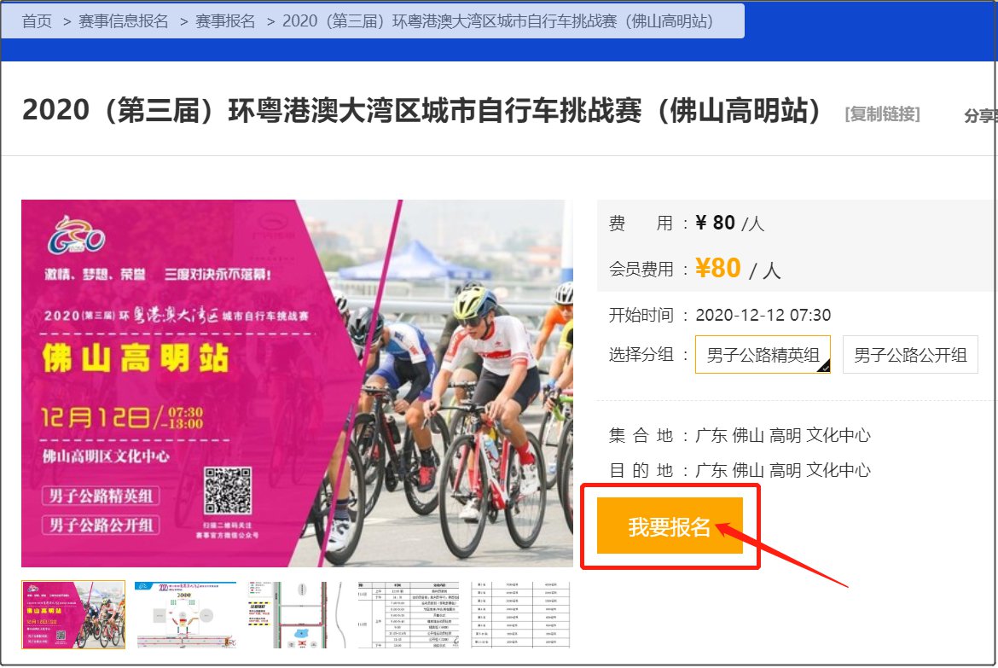Click the GSO logo on the poster
Viewport: 998px width, 668px height.
pos(76,235)
